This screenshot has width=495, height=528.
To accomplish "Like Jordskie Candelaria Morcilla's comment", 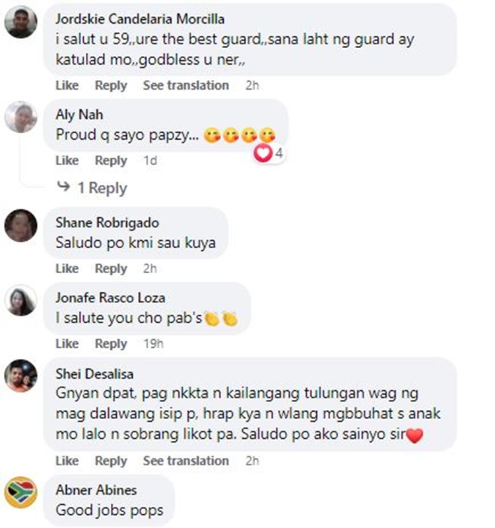I will 67,85.
